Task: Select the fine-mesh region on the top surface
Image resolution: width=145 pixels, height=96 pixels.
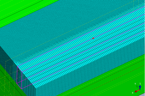Action: [x=55, y=28]
